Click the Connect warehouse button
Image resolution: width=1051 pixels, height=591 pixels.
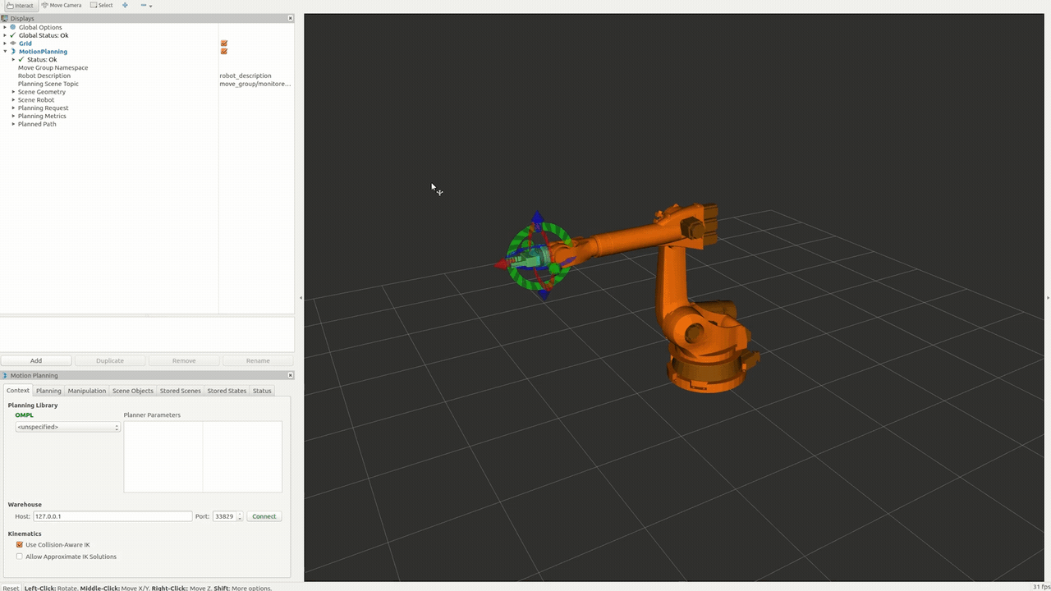[x=264, y=516]
